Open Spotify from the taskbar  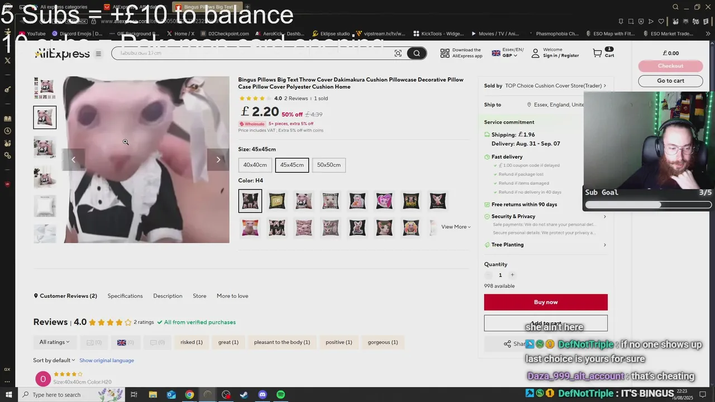(280, 395)
